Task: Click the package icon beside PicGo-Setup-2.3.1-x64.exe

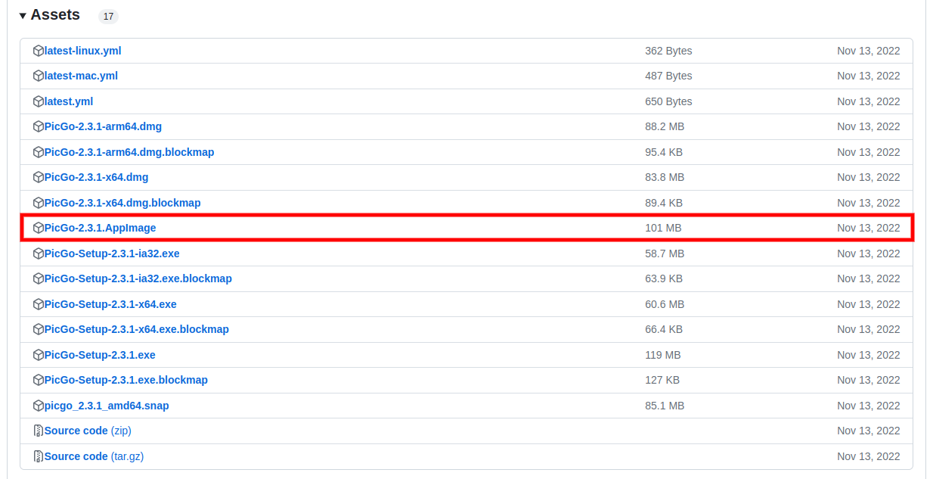Action: click(x=39, y=304)
